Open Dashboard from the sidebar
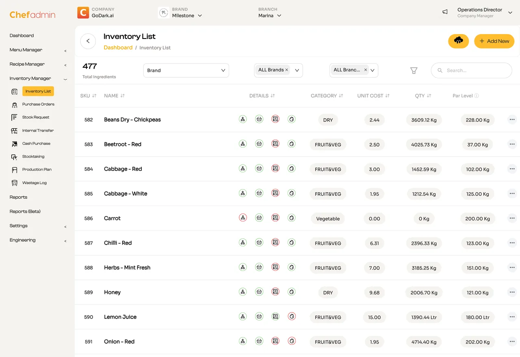The width and height of the screenshot is (520, 357). pyautogui.click(x=22, y=36)
